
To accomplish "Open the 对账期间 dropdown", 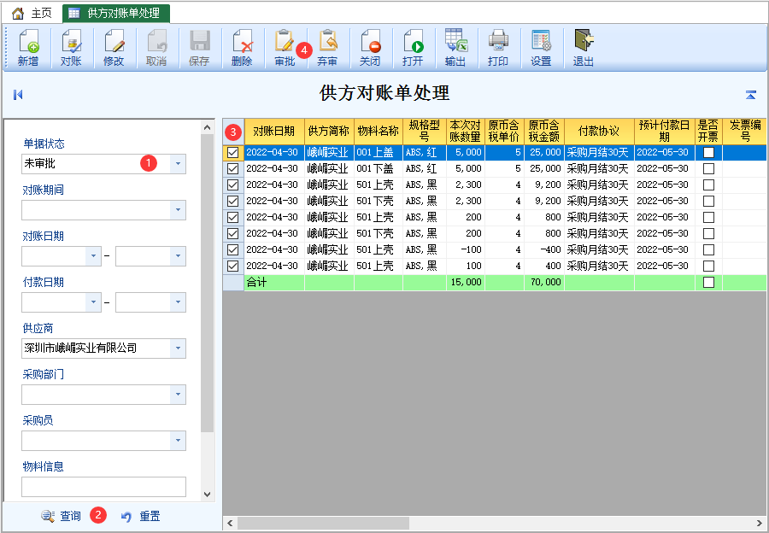I will point(178,210).
